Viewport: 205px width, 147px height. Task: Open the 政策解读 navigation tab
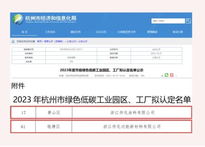click(x=152, y=32)
